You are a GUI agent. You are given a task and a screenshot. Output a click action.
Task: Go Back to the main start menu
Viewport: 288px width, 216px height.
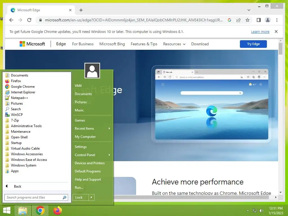17,186
